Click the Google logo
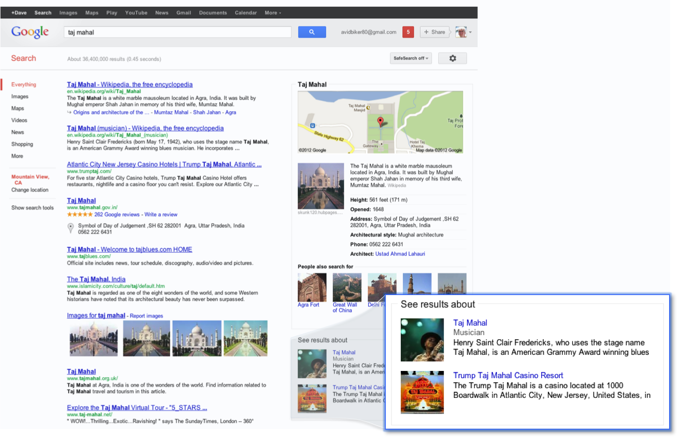The height and width of the screenshot is (440, 680). tap(30, 32)
